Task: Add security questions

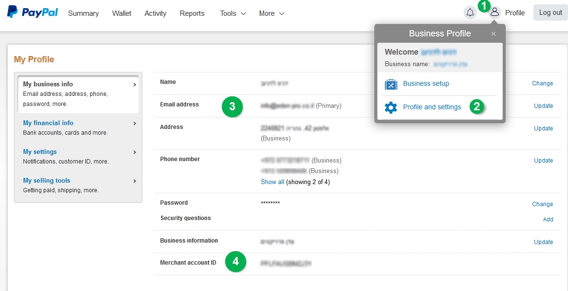Action: coord(548,220)
